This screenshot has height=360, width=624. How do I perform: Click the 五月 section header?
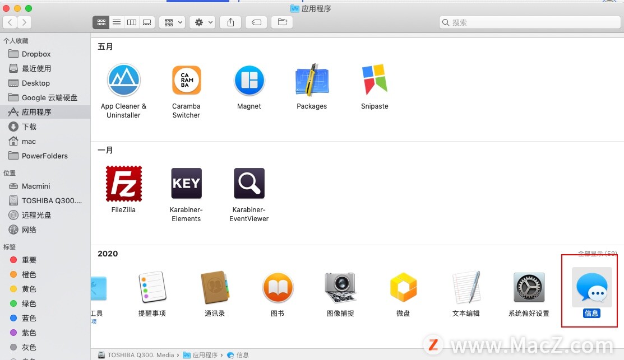pos(105,46)
